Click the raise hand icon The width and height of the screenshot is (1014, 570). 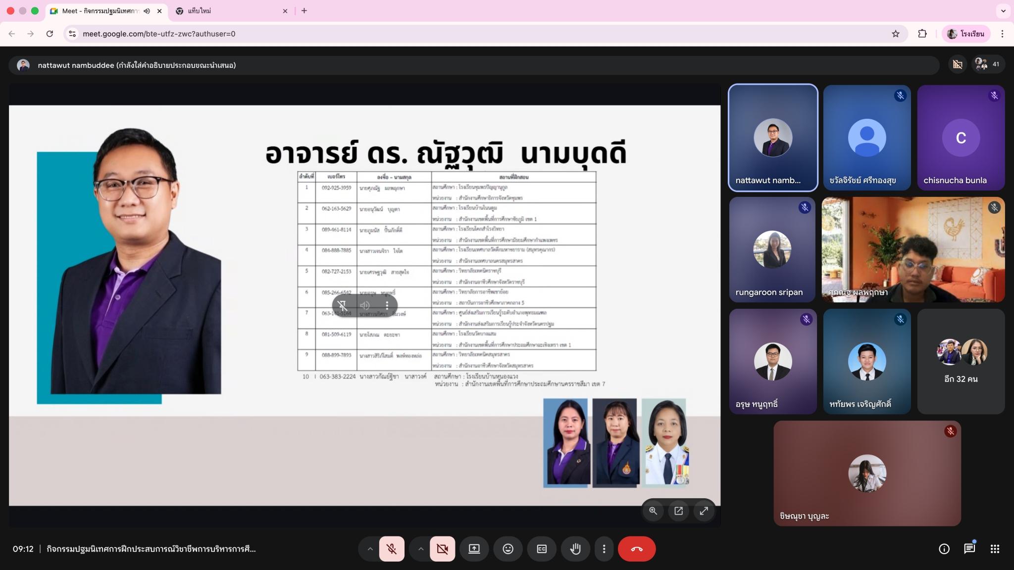(575, 549)
